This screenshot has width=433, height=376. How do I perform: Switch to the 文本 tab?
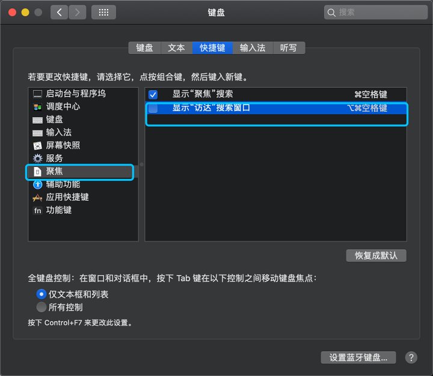point(176,47)
